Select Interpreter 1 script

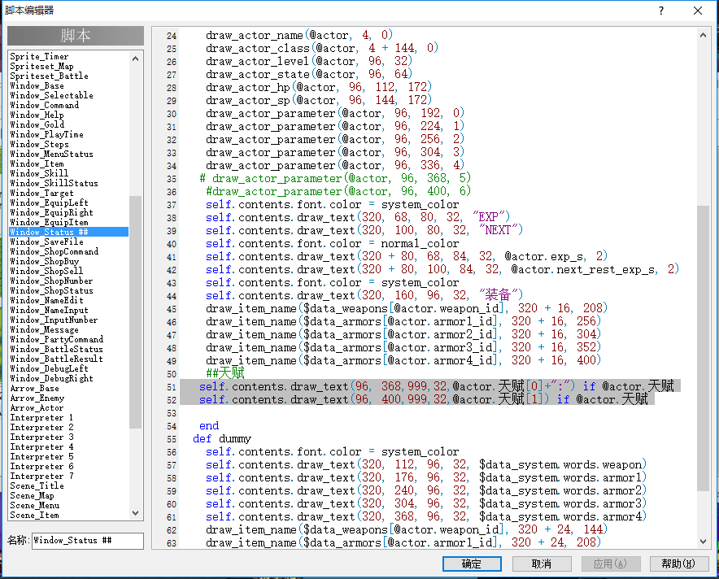69,418
